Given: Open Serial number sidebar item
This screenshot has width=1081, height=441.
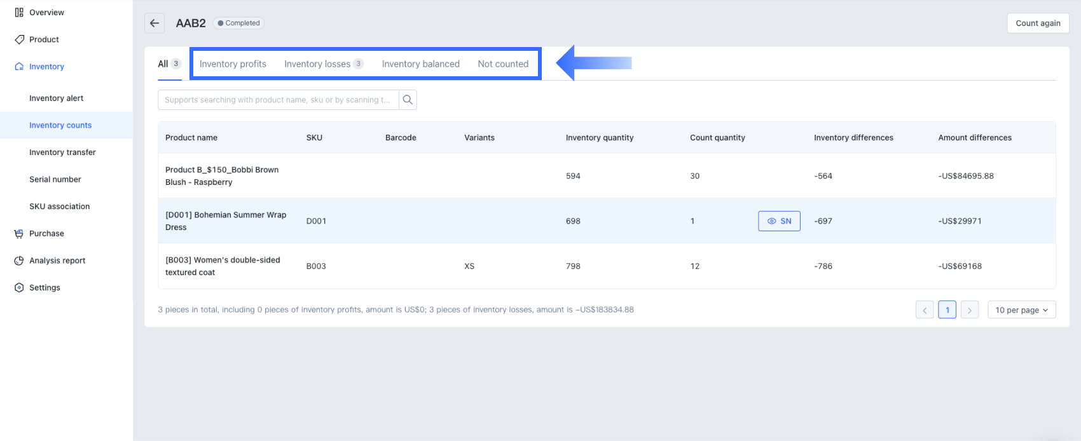Looking at the screenshot, I should point(55,180).
